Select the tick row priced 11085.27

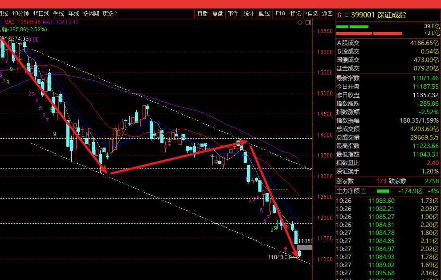click(388, 217)
